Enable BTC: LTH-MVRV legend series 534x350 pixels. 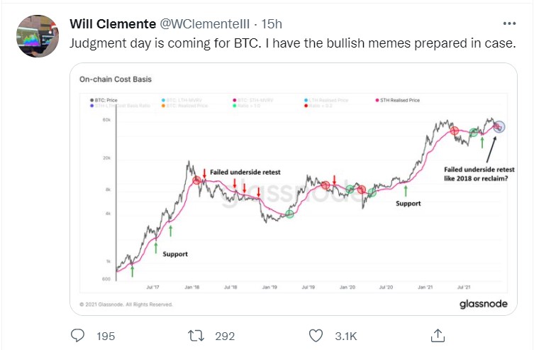[182, 100]
